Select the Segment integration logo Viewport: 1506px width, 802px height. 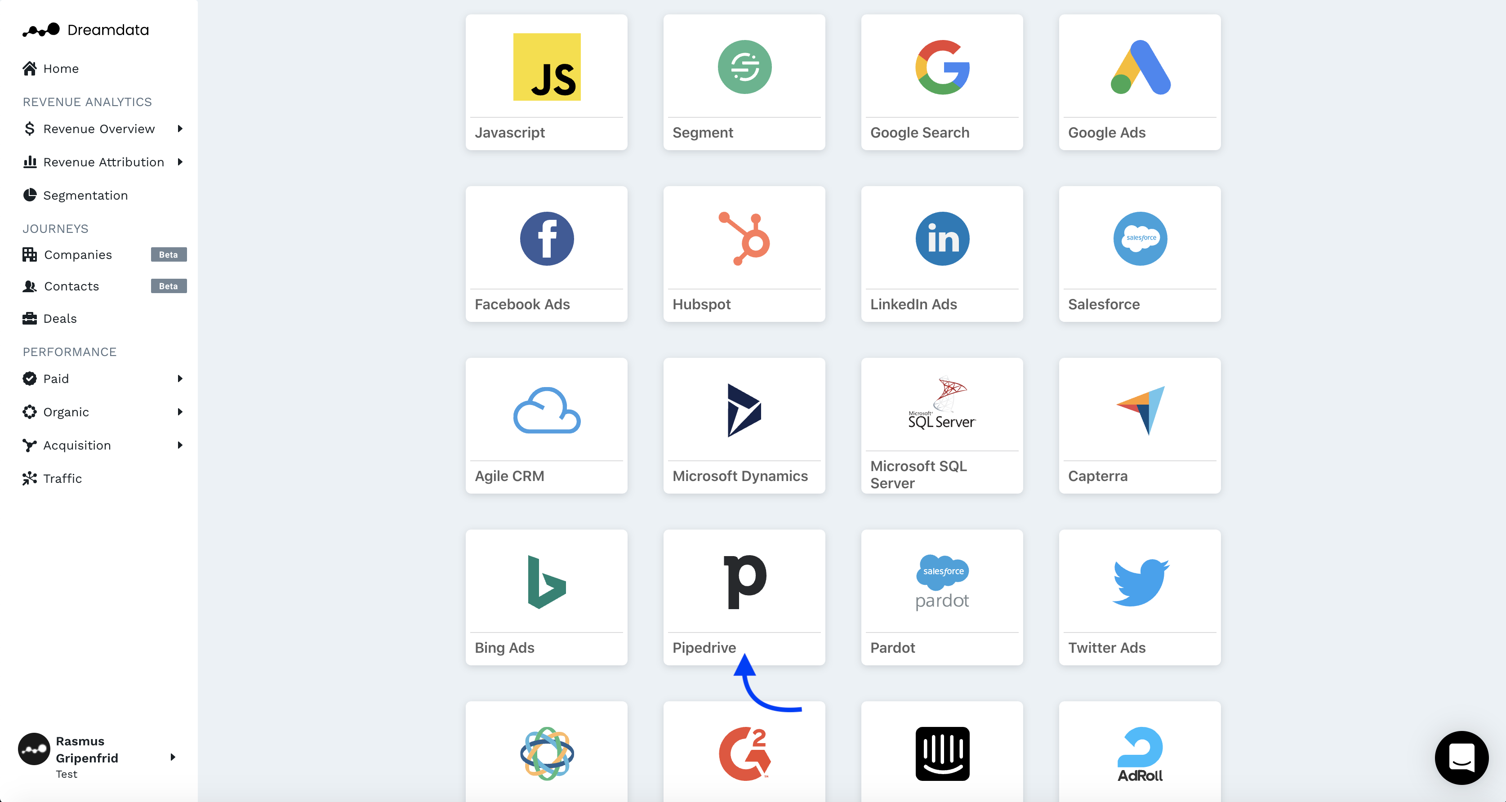click(x=744, y=67)
